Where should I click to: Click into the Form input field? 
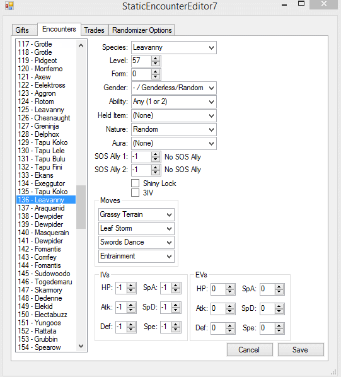pyautogui.click(x=142, y=74)
